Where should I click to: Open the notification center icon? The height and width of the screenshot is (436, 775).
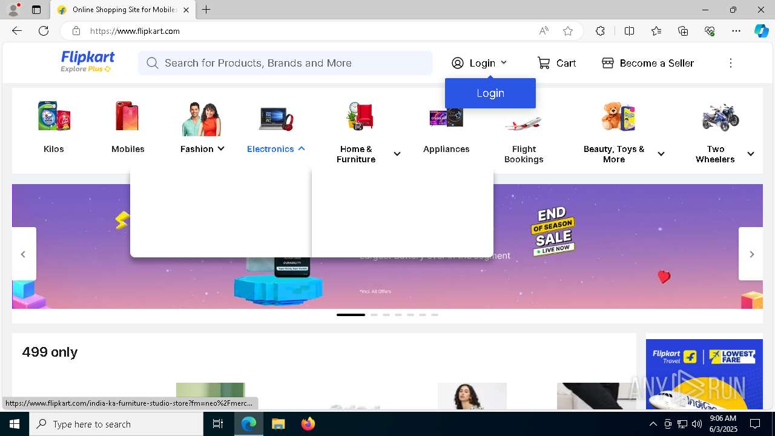pyautogui.click(x=755, y=424)
